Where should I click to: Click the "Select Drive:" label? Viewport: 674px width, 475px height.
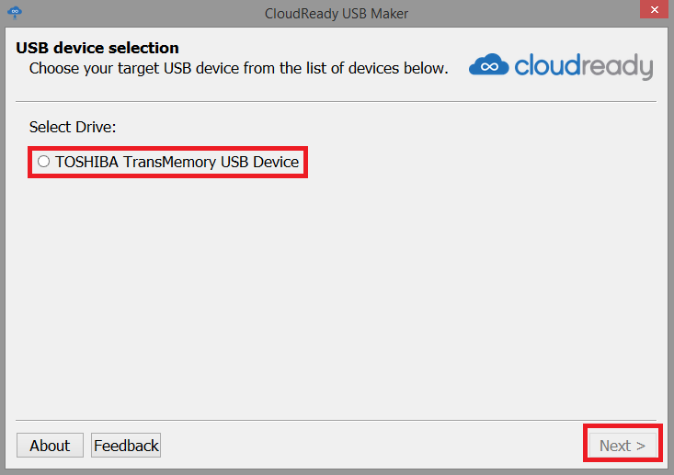pyautogui.click(x=73, y=126)
